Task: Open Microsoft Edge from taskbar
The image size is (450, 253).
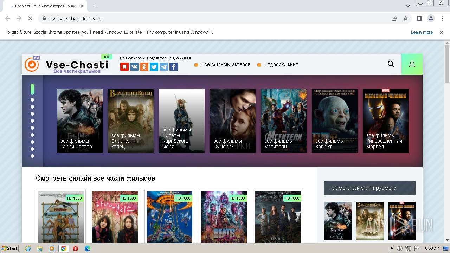Action: [x=87, y=248]
